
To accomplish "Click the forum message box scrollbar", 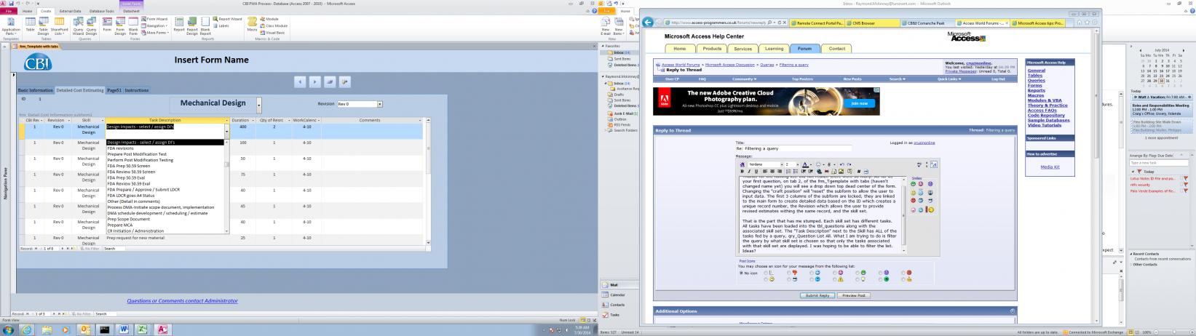I will (904, 215).
